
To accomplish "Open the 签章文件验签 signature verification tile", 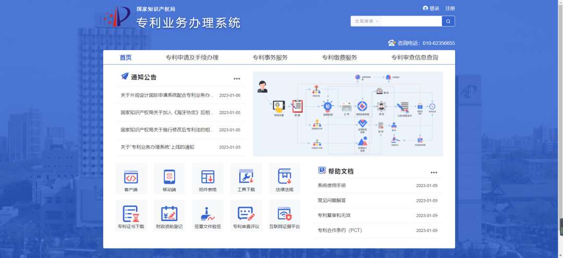I will point(207,215).
